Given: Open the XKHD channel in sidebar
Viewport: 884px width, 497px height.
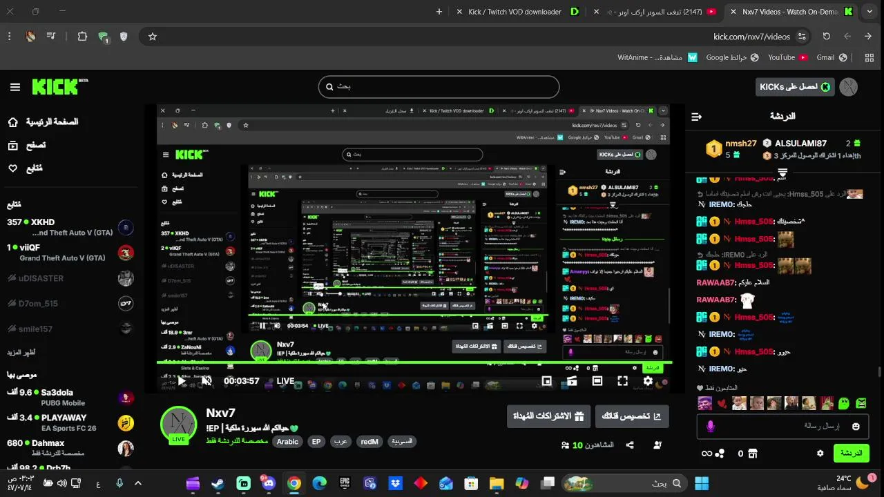Looking at the screenshot, I should 69,227.
